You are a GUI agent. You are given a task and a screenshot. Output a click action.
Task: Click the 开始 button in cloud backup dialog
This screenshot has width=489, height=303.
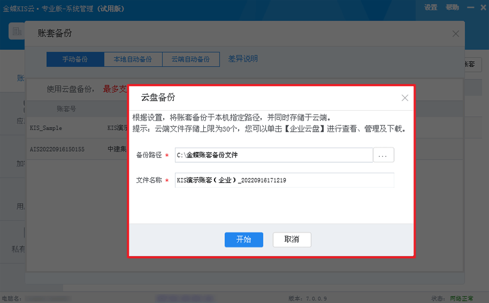[243, 239]
